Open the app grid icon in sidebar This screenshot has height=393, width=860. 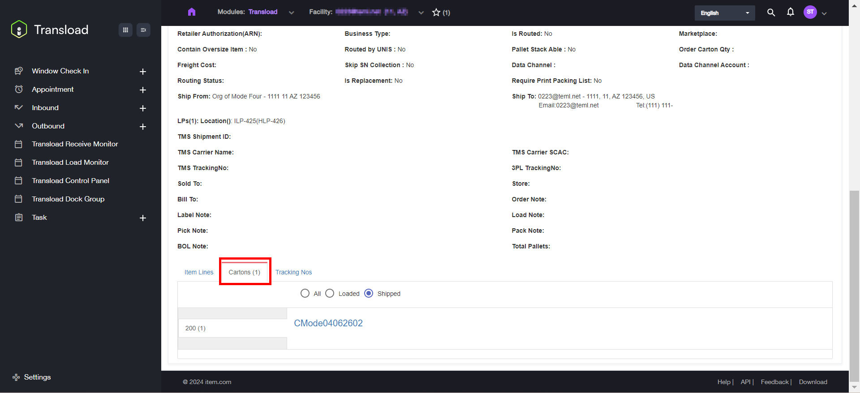coord(125,30)
